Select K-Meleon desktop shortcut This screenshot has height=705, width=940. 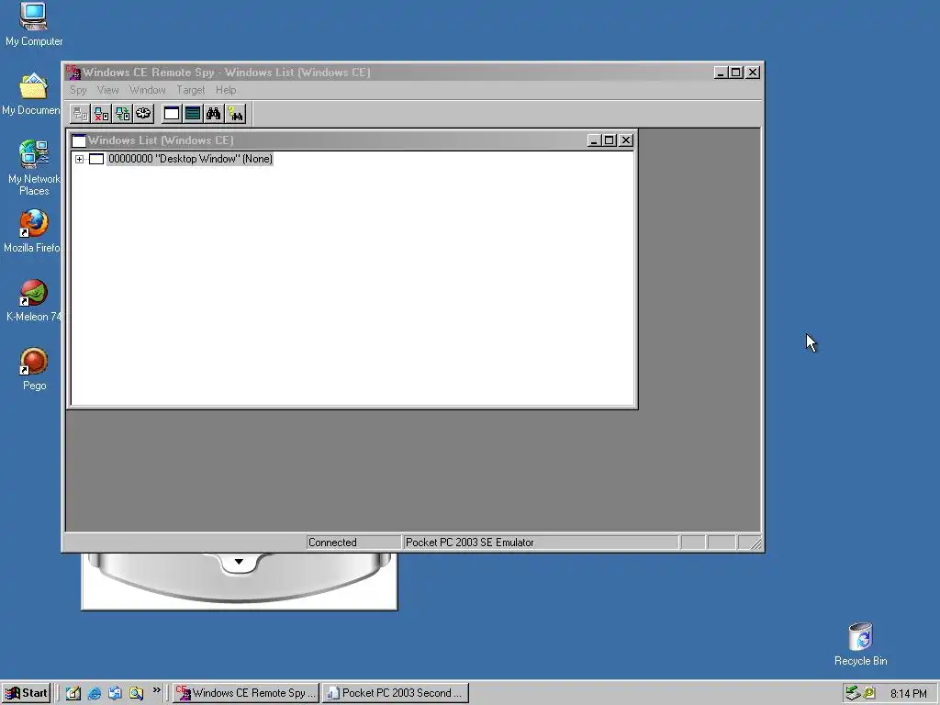[34, 301]
